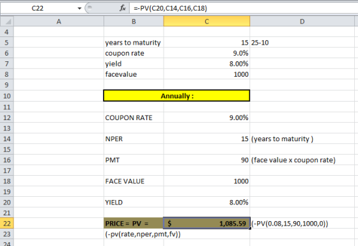Select row 12 header
This screenshot has height=246, width=358.
[7, 118]
